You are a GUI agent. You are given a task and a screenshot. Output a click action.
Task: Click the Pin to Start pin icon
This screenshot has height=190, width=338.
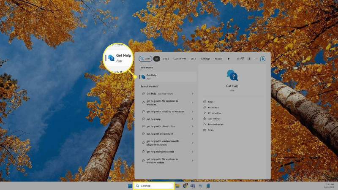pyautogui.click(x=204, y=107)
